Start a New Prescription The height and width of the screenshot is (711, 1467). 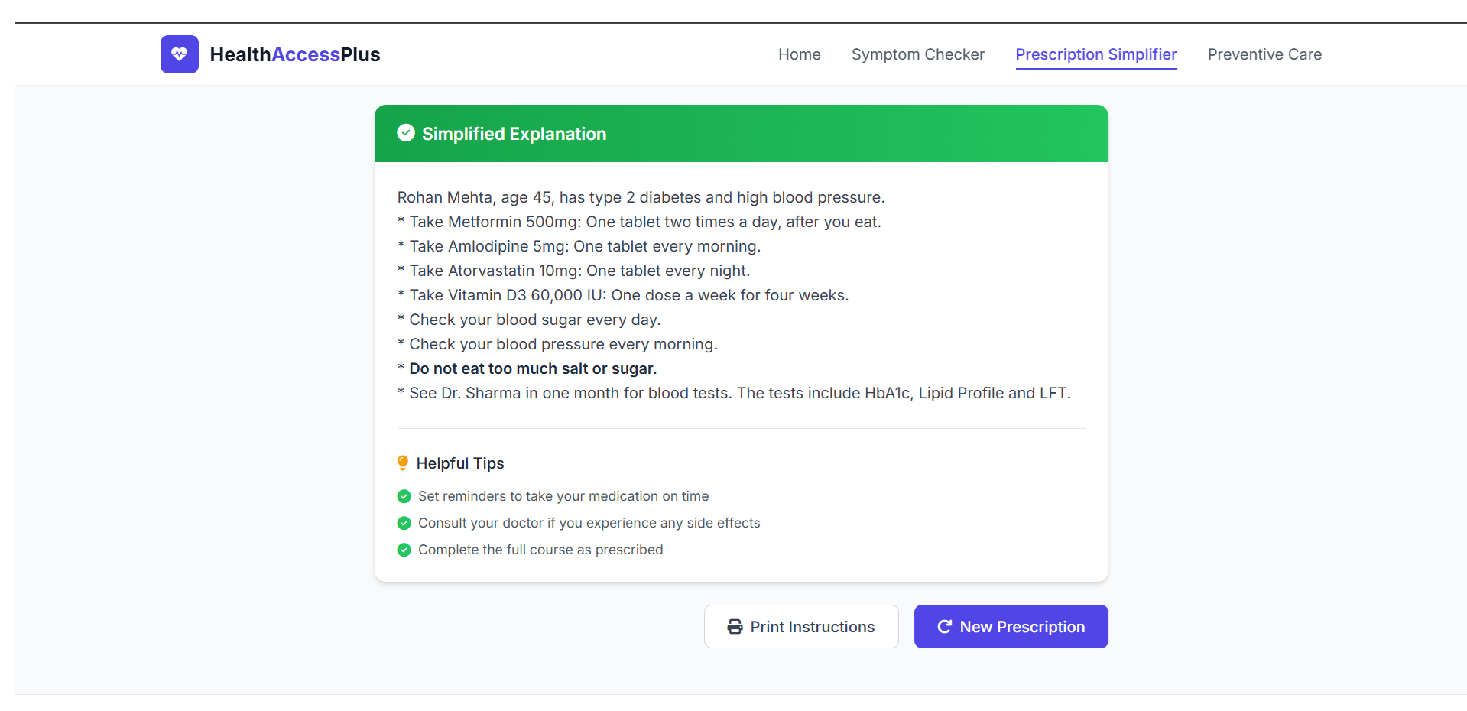(x=1011, y=627)
